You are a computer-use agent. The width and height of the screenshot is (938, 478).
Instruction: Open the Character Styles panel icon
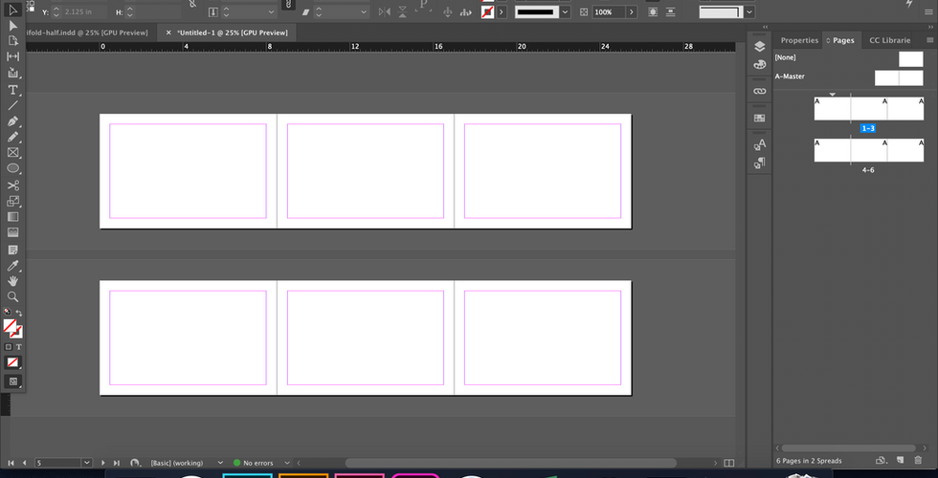click(x=759, y=144)
